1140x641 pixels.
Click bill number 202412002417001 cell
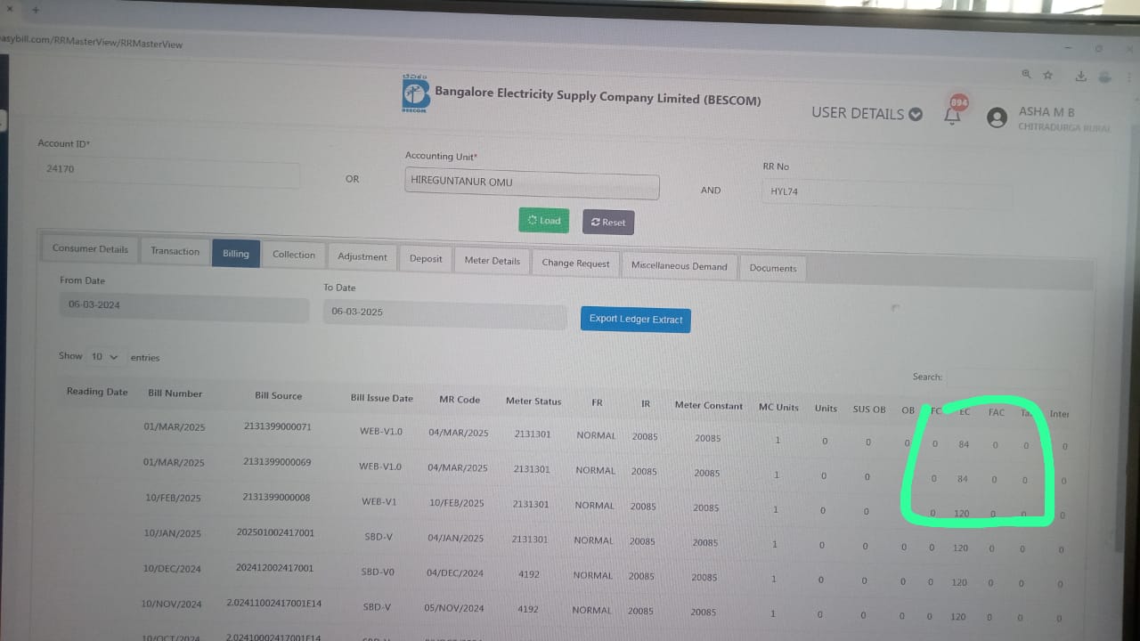(x=274, y=568)
